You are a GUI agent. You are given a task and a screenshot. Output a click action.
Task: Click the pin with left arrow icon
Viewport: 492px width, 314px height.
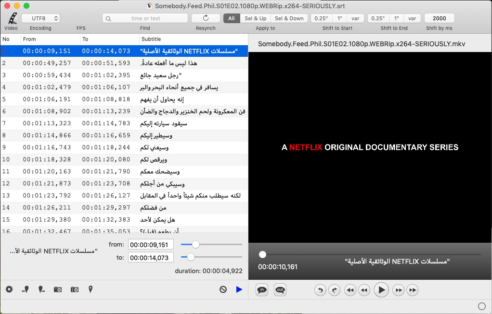coord(26,289)
